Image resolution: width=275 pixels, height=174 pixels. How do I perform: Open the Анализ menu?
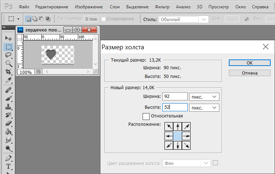pyautogui.click(x=183, y=7)
